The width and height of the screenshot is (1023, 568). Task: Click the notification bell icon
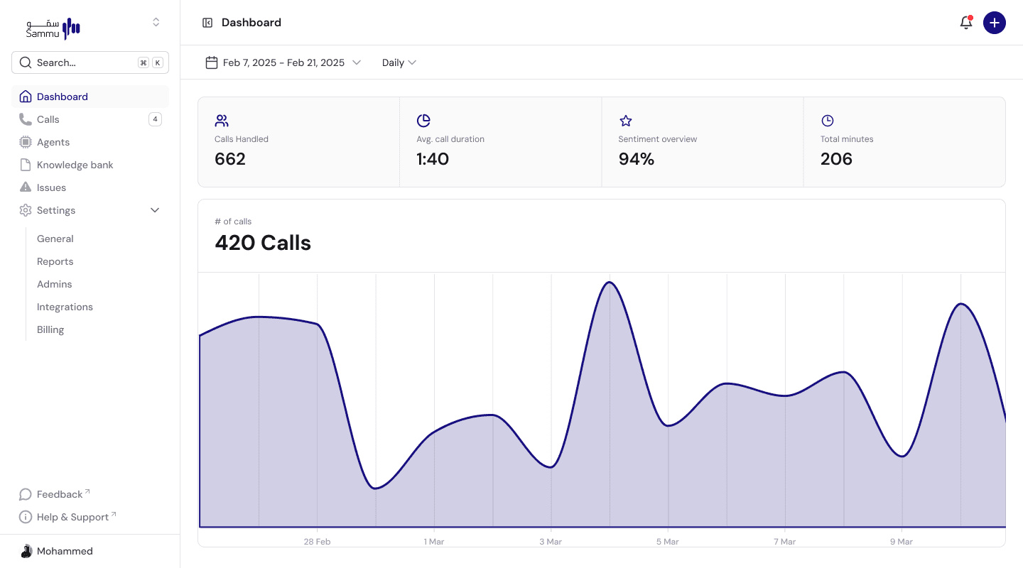click(965, 23)
